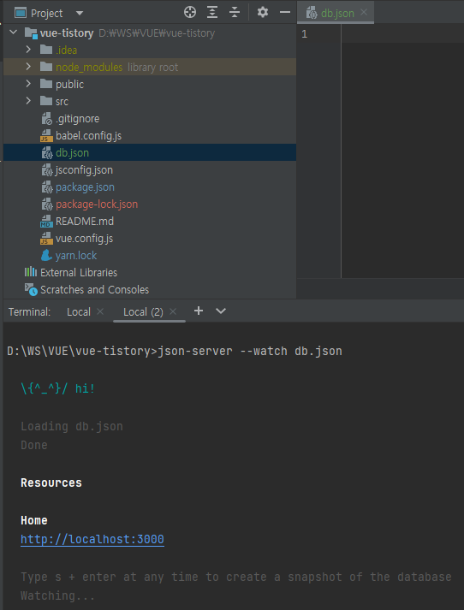Click the node_modules folder icon

(x=46, y=67)
